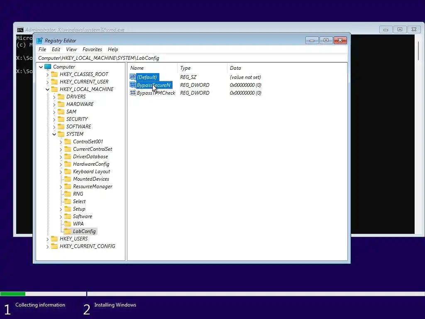Minimize the Registry Editor window
Screen dimensions: 425x319
[x=312, y=40]
